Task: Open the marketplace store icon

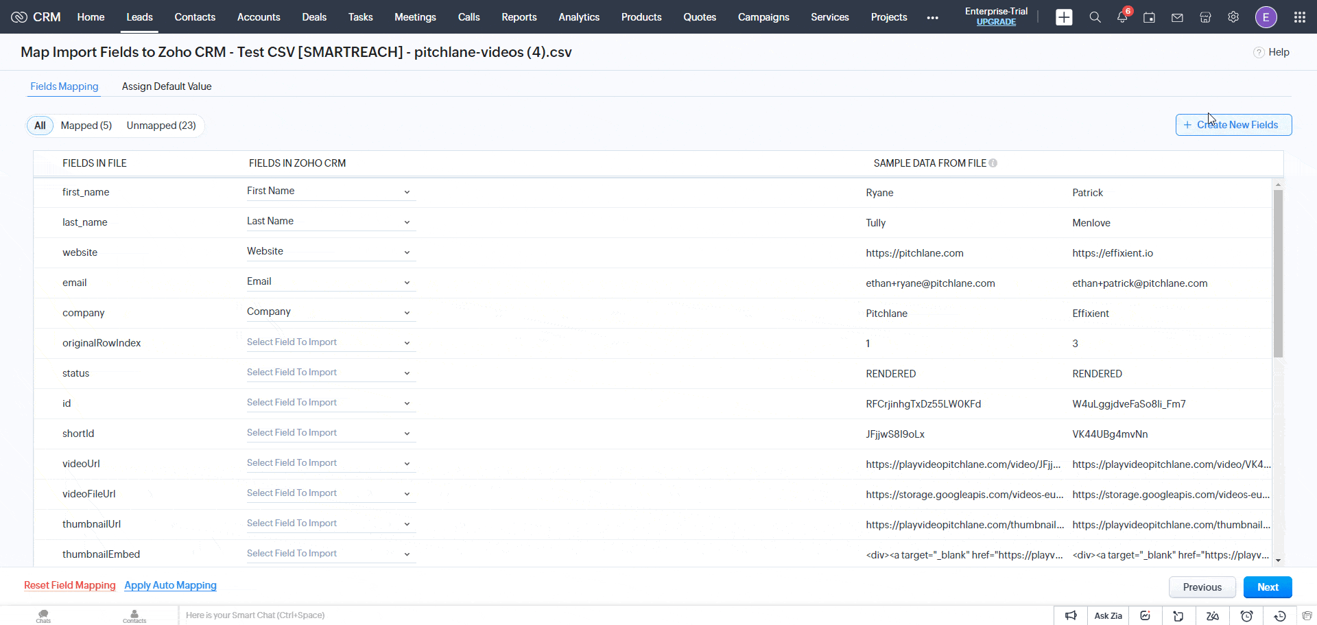Action: (x=1205, y=18)
